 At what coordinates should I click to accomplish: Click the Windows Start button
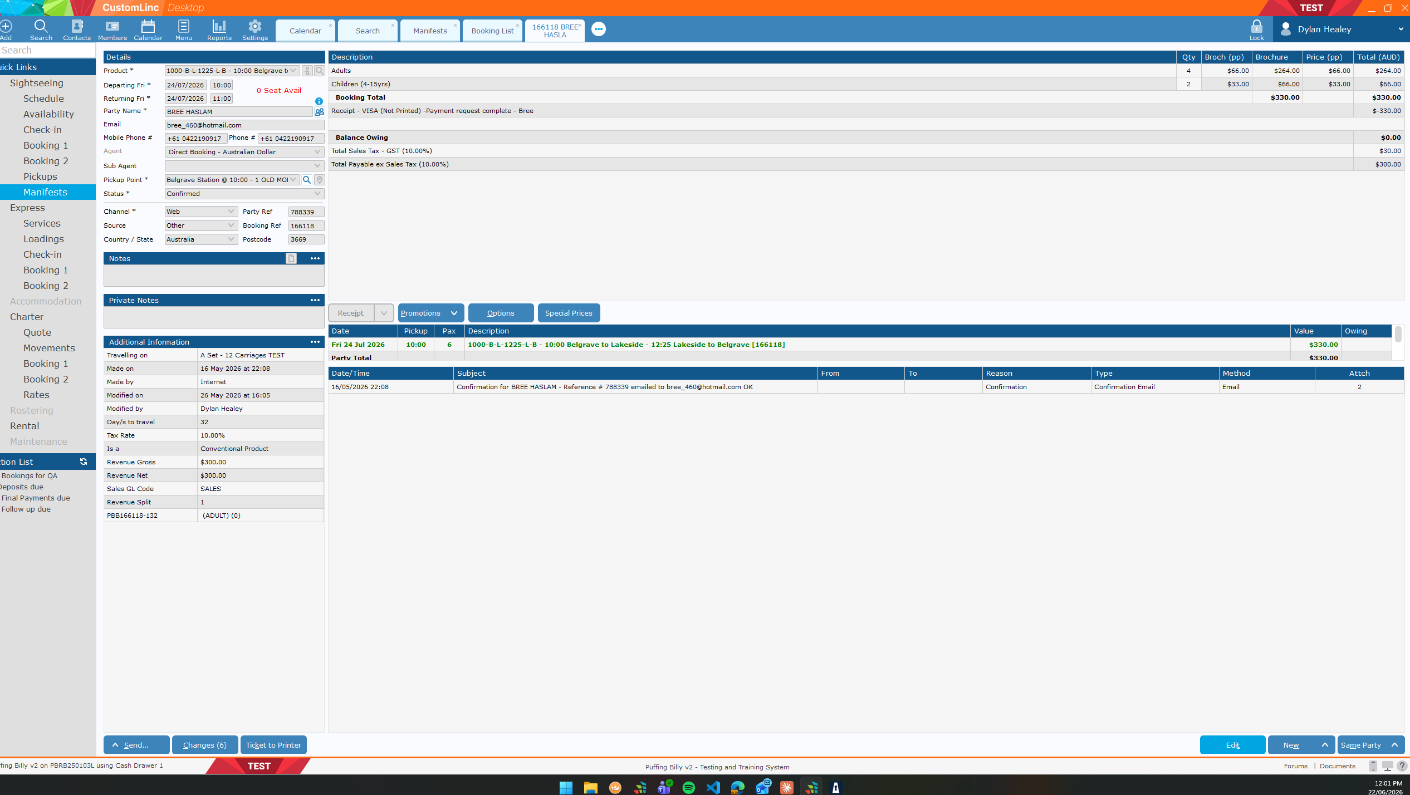pyautogui.click(x=566, y=787)
